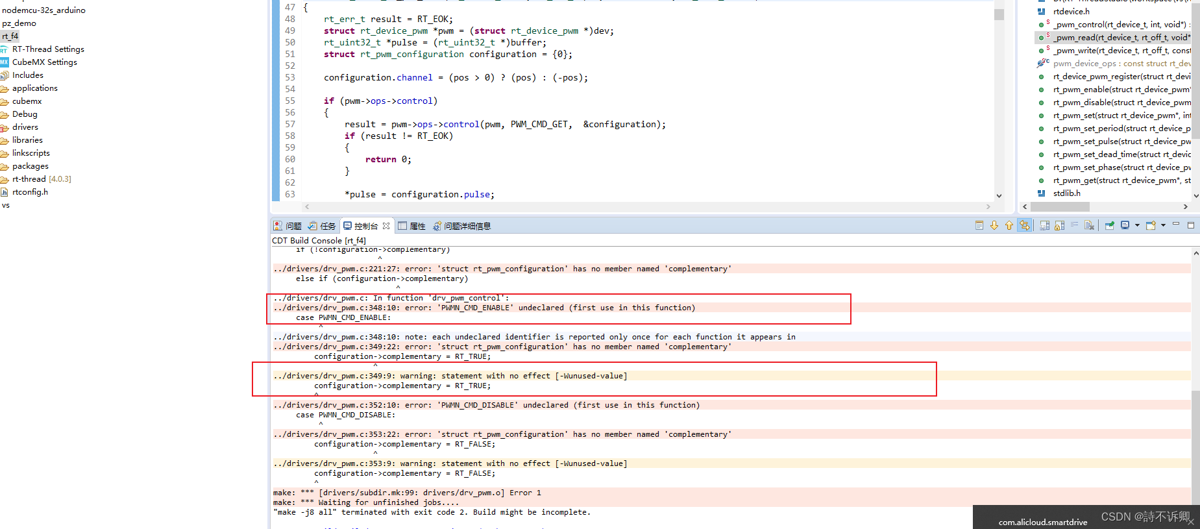
Task: Click error line for drv_pwm.c:348:10
Action: click(x=484, y=308)
